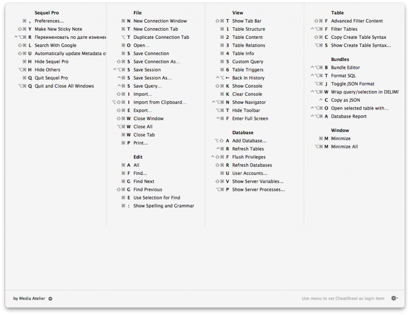Select 'New Connection Window' in the File section

[x=160, y=21]
